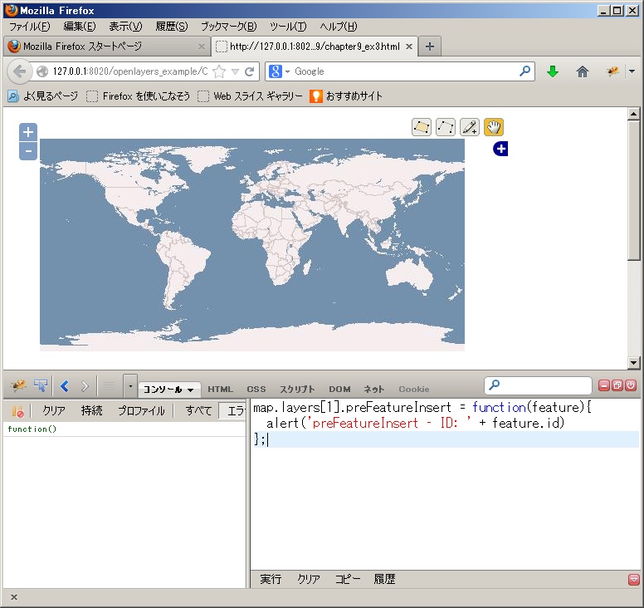Screen dimensions: 644x608
Task: Click the Firefox home button
Action: tap(583, 71)
